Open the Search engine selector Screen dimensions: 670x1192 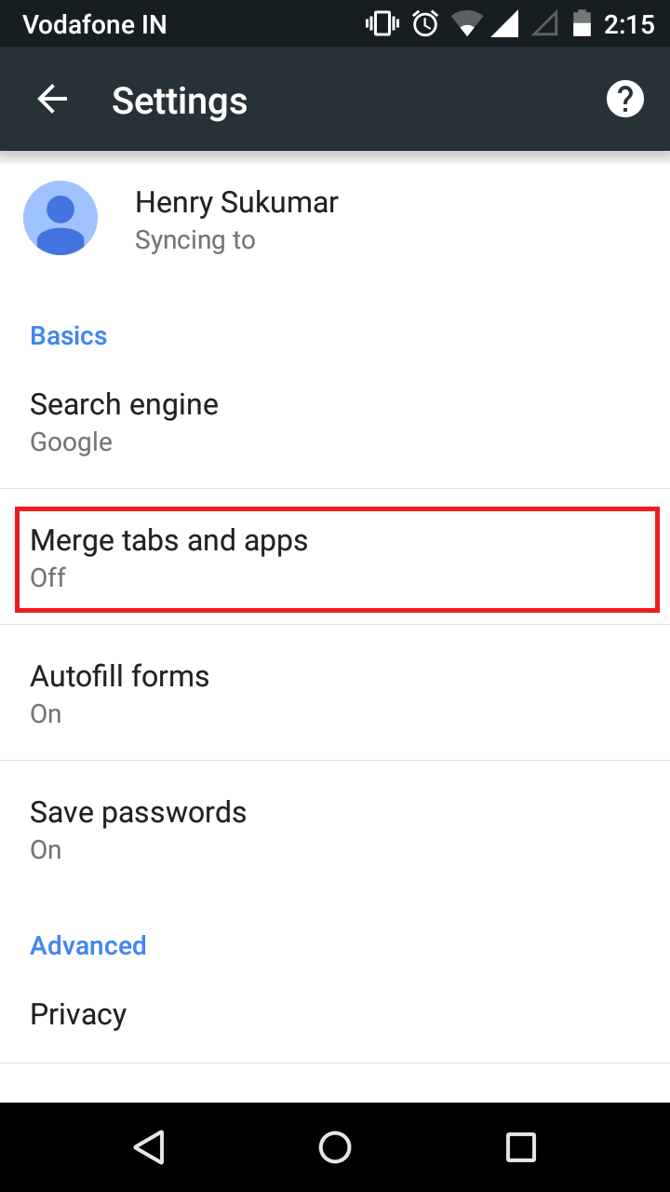[x=335, y=421]
